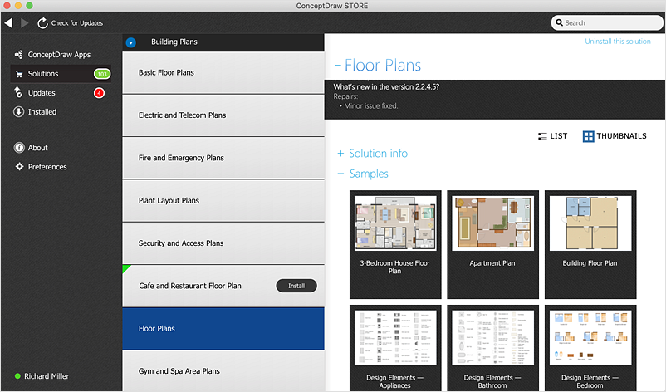Click the THUMBNAILS grid icon
Screen dimensions: 666x392
click(588, 136)
